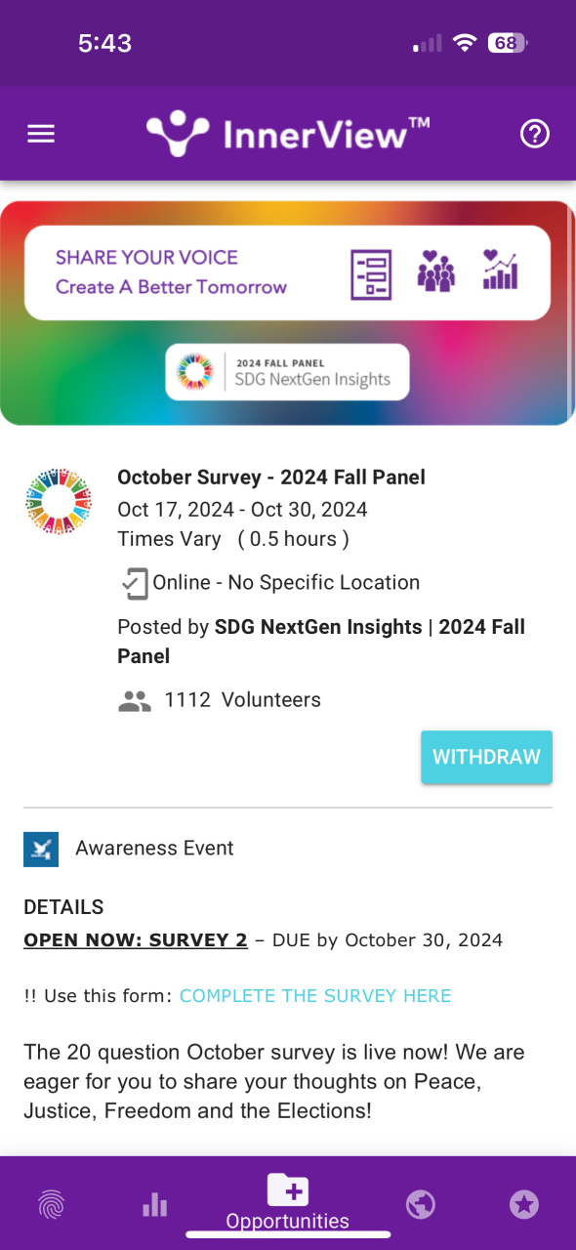Click the online location phone icon
This screenshot has height=1250, width=576.
pos(134,583)
